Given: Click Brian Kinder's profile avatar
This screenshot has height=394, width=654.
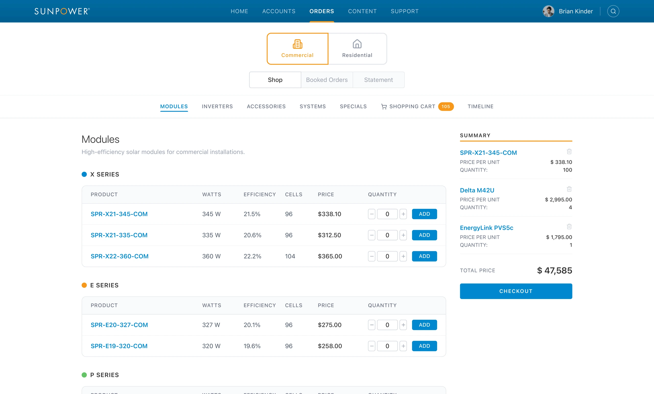Looking at the screenshot, I should click(x=548, y=11).
